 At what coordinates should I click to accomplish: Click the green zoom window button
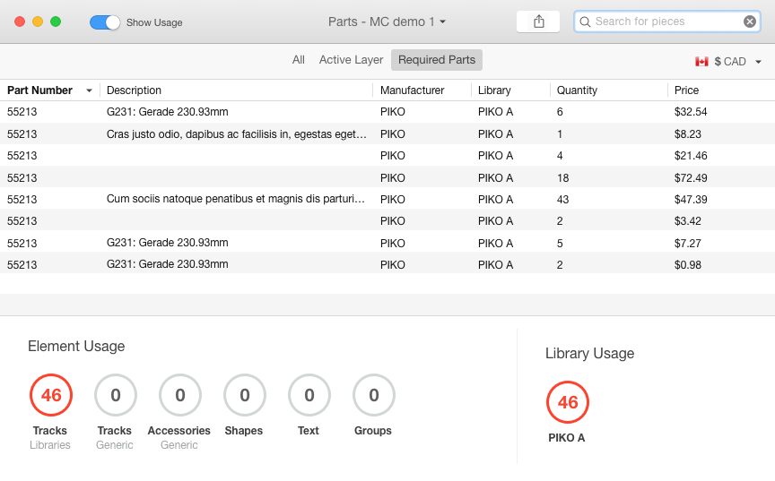point(56,21)
